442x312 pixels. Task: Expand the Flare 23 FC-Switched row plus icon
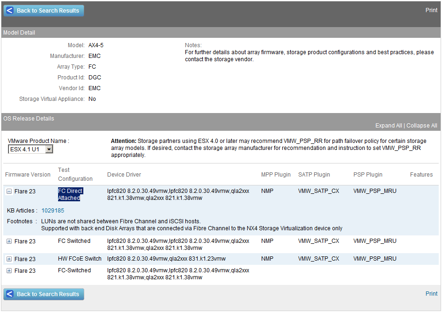pyautogui.click(x=9, y=271)
